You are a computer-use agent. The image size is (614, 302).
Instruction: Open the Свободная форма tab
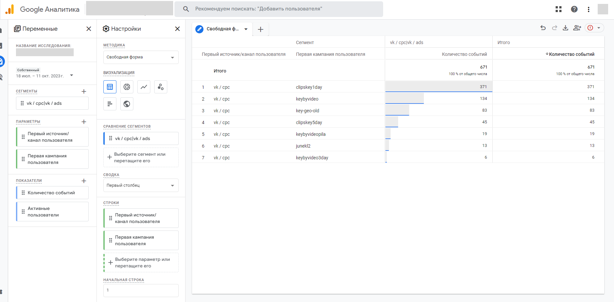tap(222, 29)
